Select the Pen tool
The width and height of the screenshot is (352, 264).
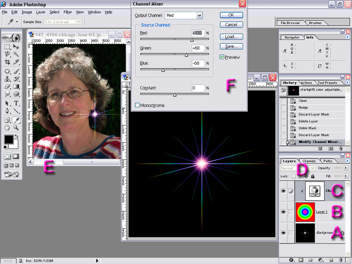[7, 111]
